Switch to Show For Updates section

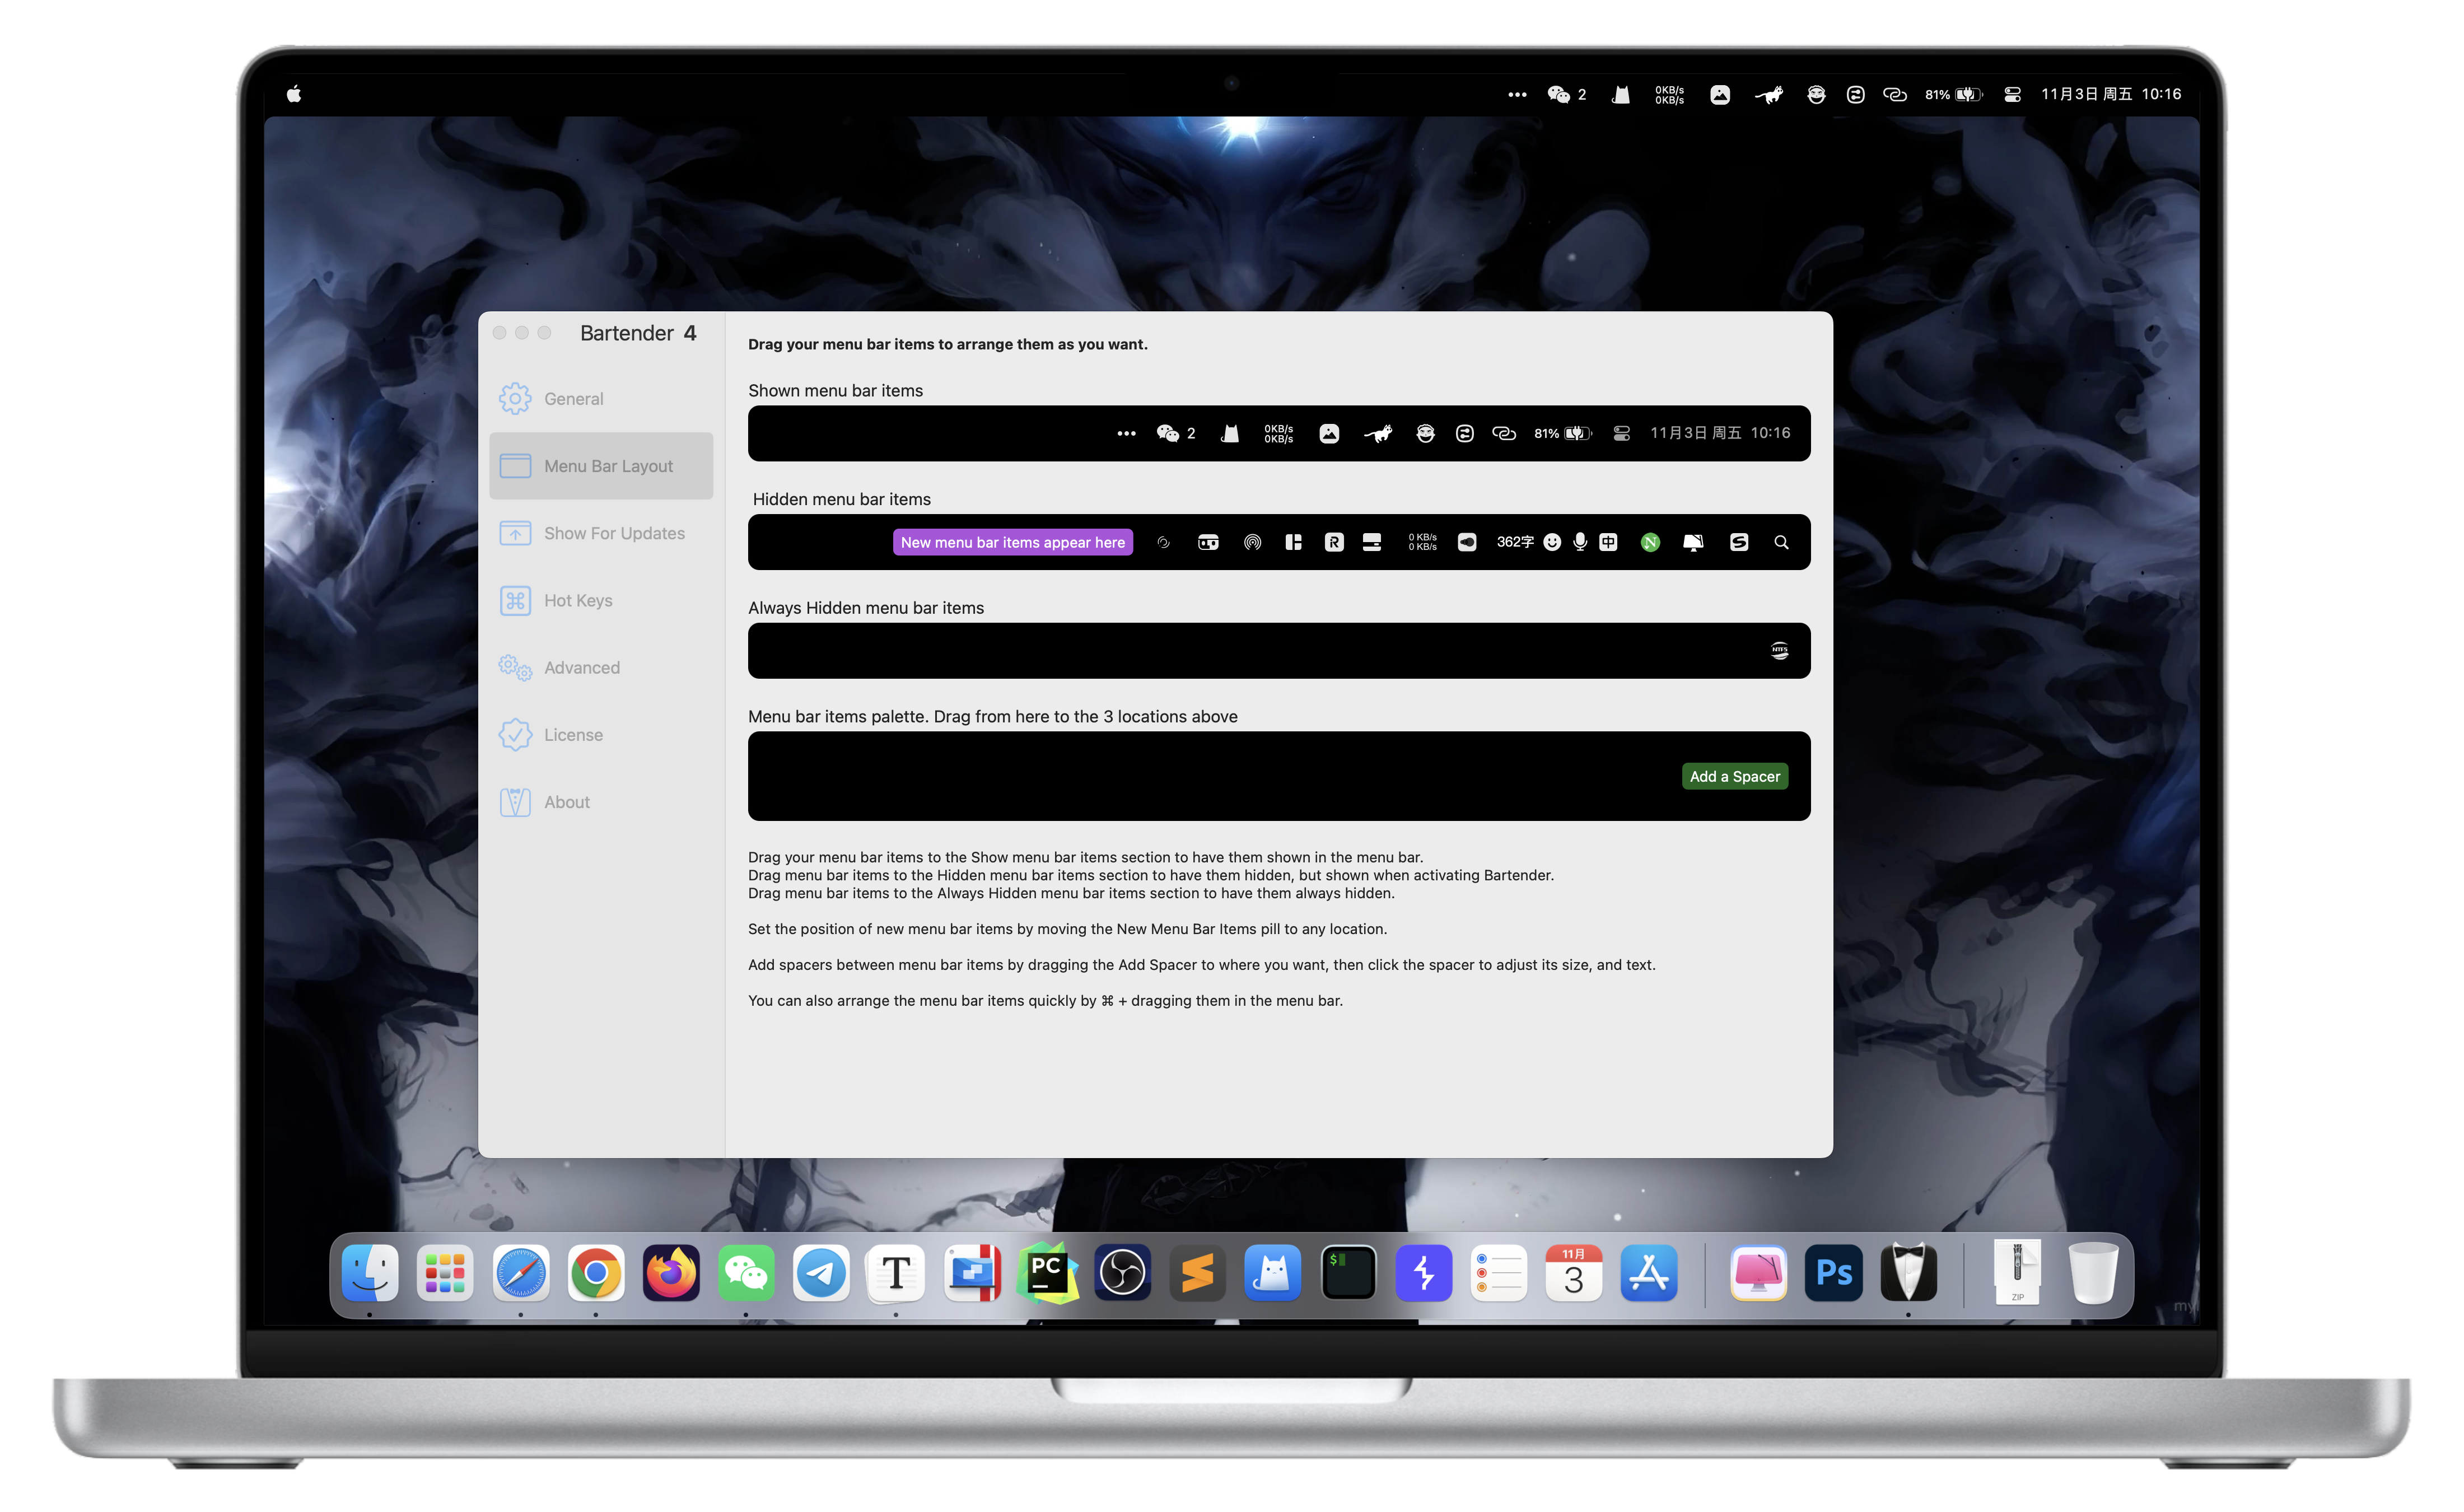tap(613, 533)
